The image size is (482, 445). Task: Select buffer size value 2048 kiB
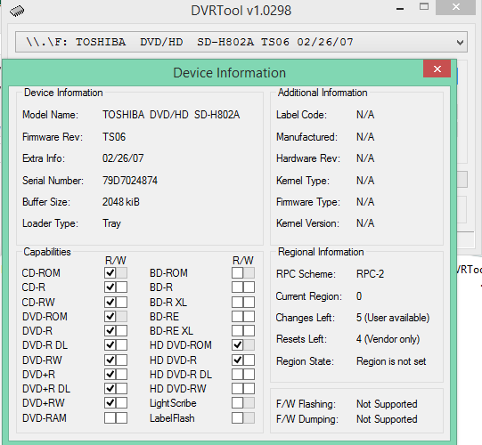click(x=121, y=202)
